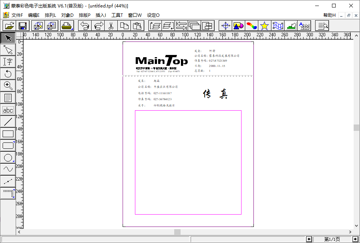Screen dimensions: 360x243
Task: Select the rounded rectangle tool
Action: pos(8,145)
